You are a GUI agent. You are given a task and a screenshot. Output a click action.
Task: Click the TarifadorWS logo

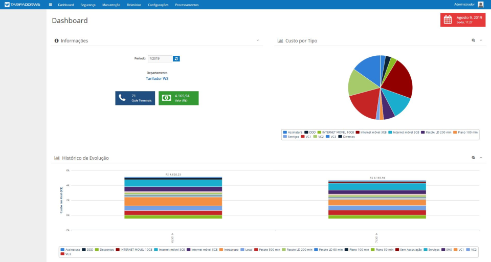[22, 5]
